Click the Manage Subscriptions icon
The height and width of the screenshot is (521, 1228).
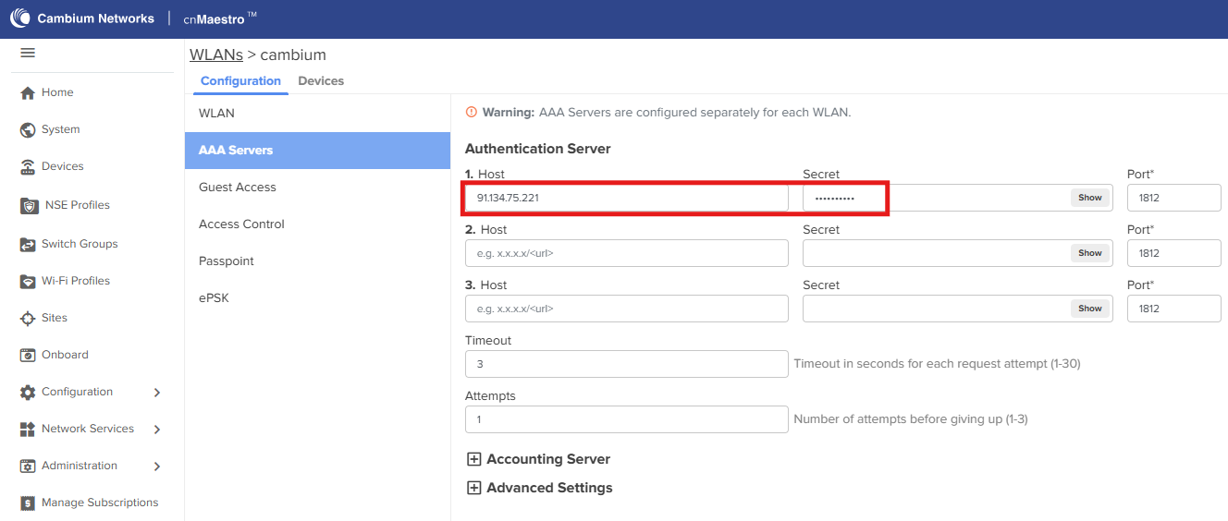coord(28,503)
